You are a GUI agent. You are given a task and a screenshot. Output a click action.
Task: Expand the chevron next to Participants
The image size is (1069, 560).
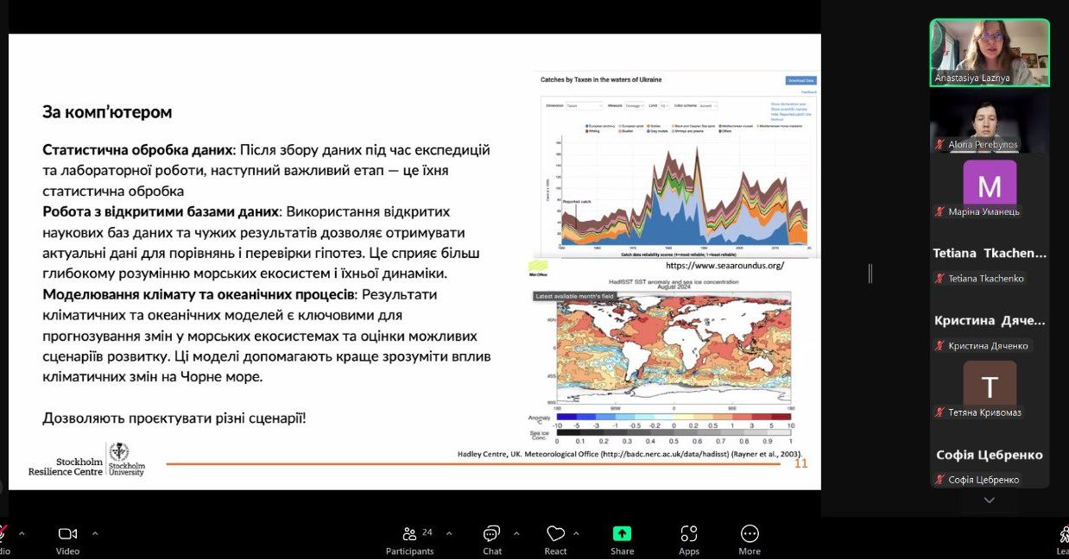(449, 533)
